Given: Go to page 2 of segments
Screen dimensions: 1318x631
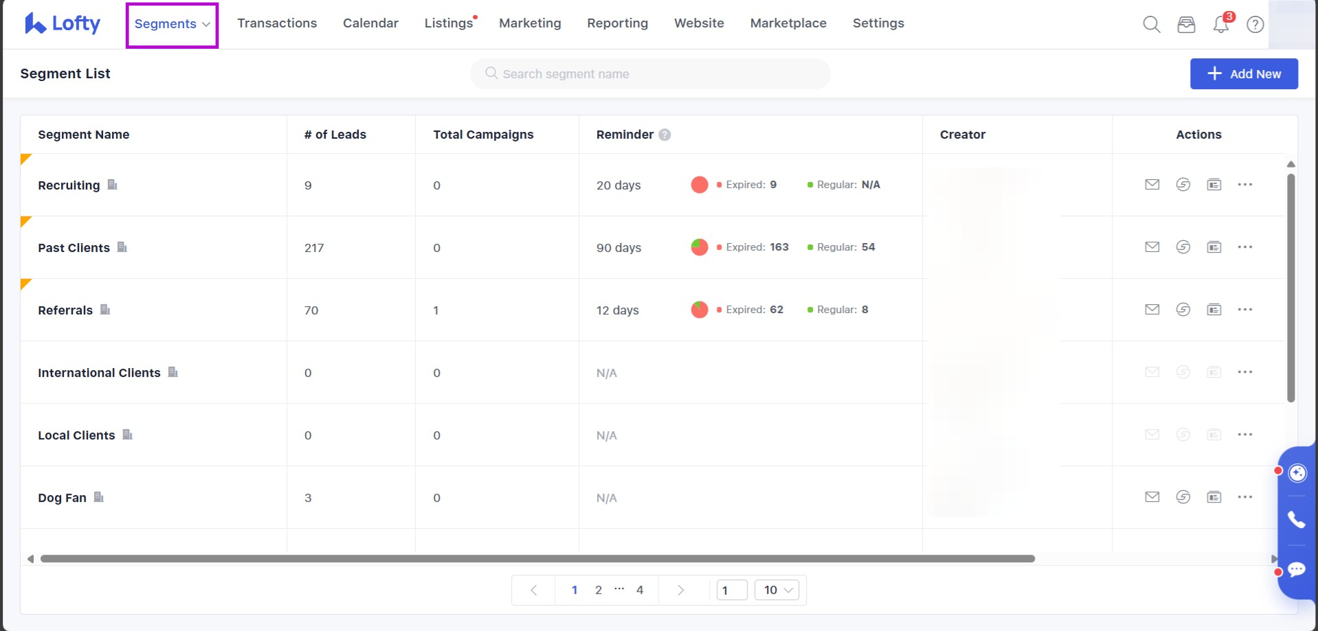Looking at the screenshot, I should pos(599,590).
